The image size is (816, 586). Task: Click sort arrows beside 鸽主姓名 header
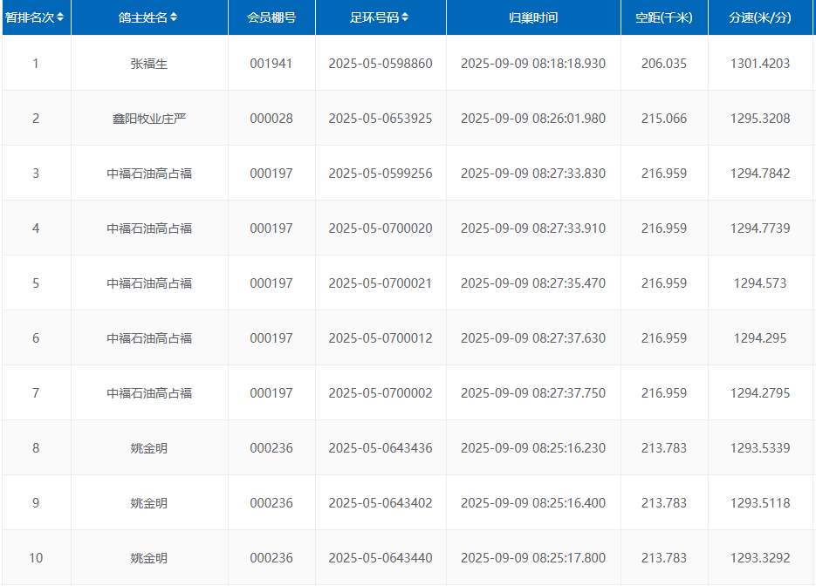(174, 17)
